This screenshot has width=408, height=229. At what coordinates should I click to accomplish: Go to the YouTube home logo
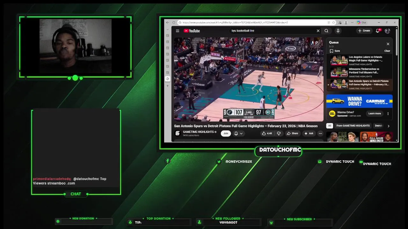tap(192, 31)
